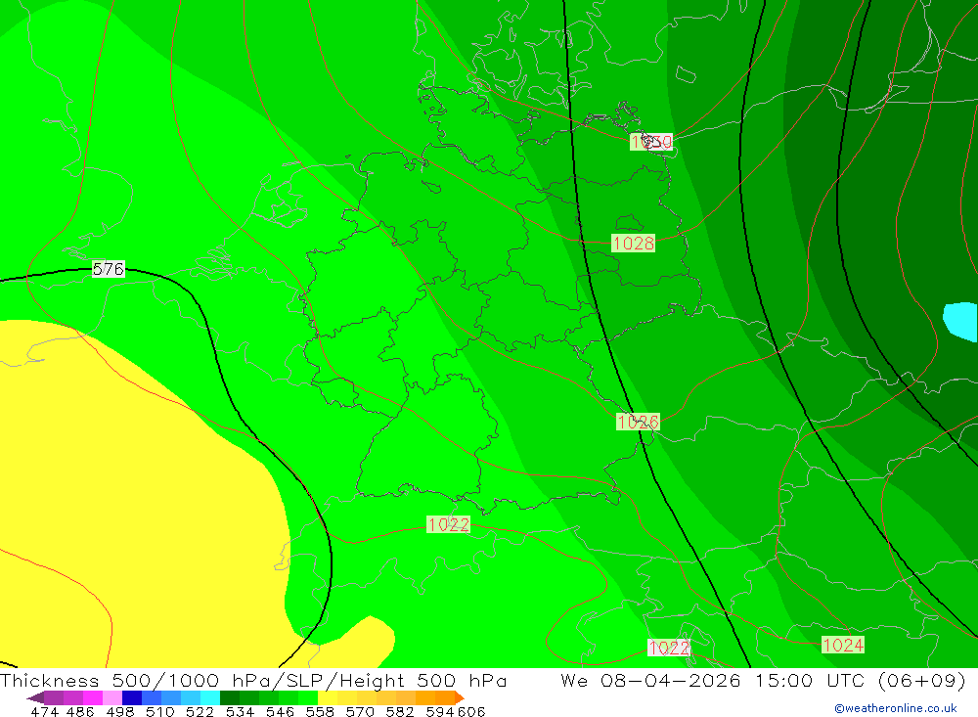Screen dimensions: 978x717
Task: Click the legend value 498
Action: [119, 711]
